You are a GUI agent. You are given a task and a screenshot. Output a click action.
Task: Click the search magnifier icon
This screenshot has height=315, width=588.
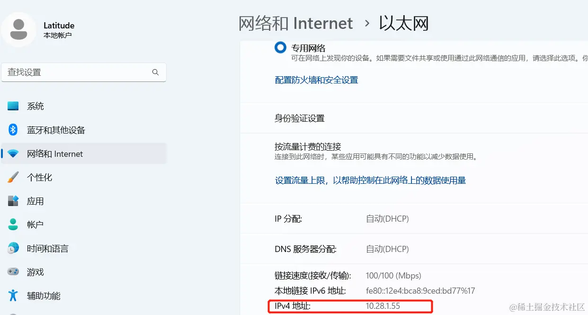click(155, 72)
